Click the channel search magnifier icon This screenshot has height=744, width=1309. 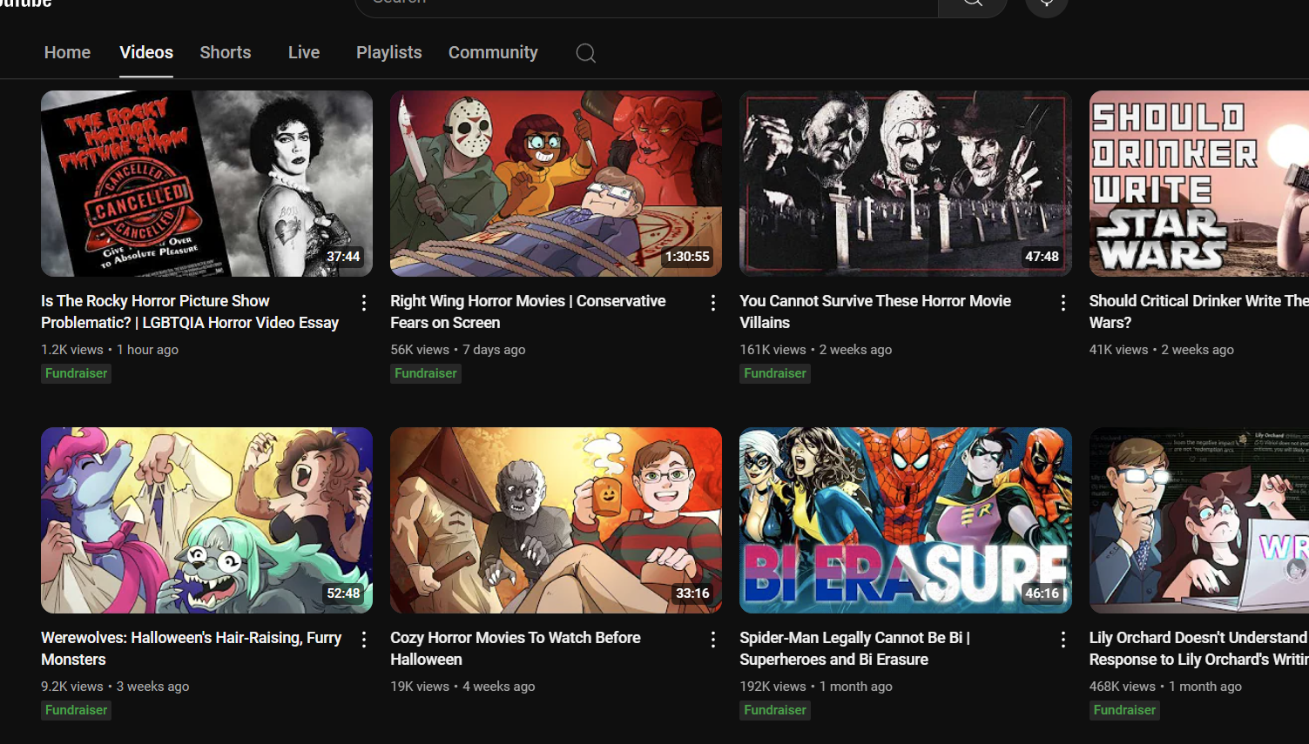pos(586,53)
